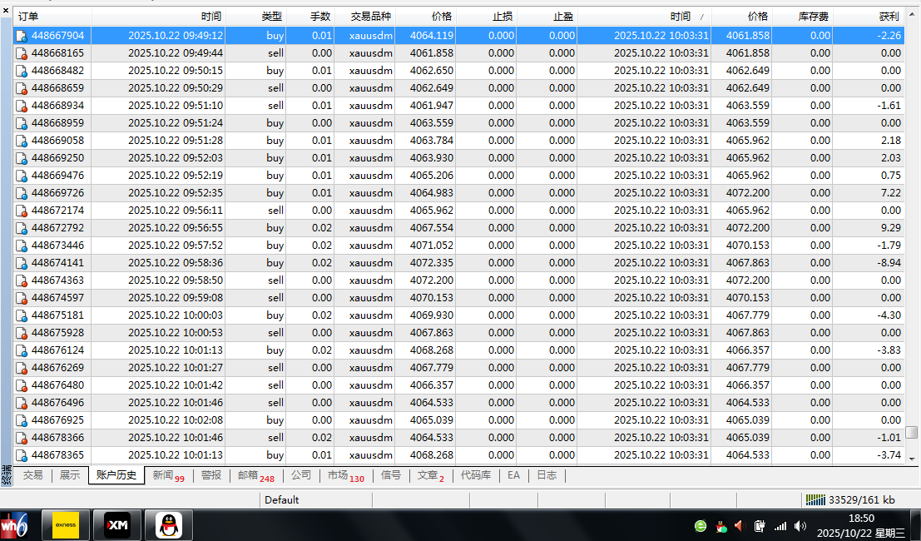Click the order icon for order 448667904
This screenshot has height=541, width=921.
pyautogui.click(x=22, y=36)
